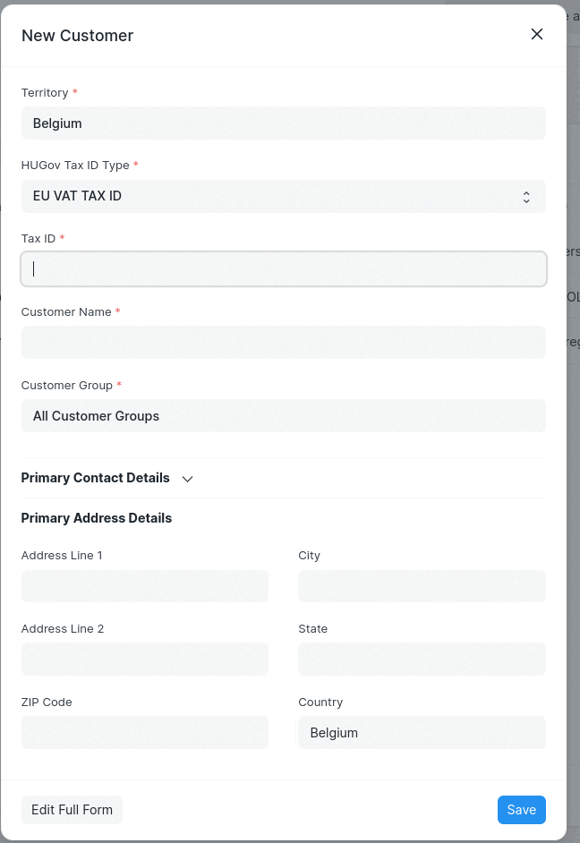This screenshot has height=843, width=580.
Task: Select the Address Line 2 field
Action: pos(144,660)
